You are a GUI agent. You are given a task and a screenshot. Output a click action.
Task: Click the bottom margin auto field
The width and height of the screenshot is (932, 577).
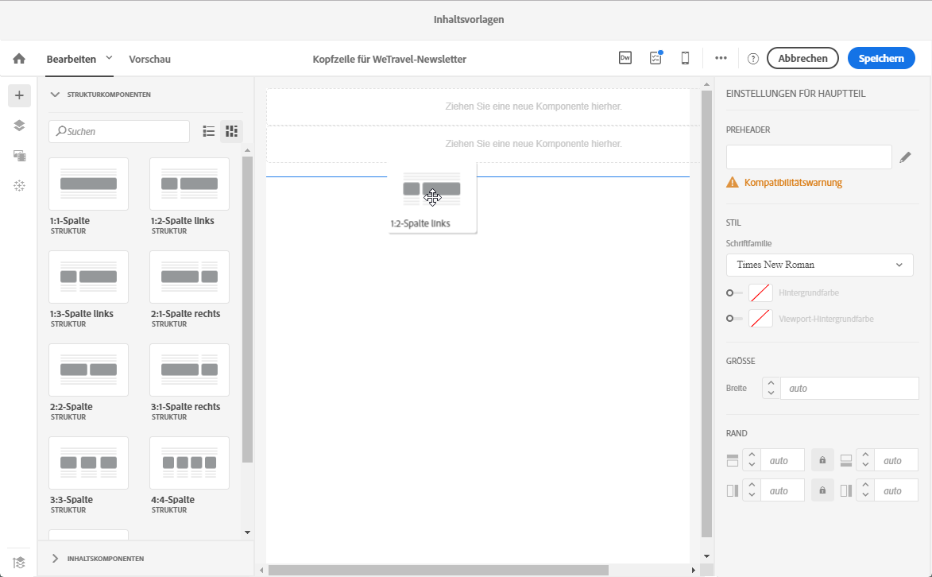click(x=895, y=460)
